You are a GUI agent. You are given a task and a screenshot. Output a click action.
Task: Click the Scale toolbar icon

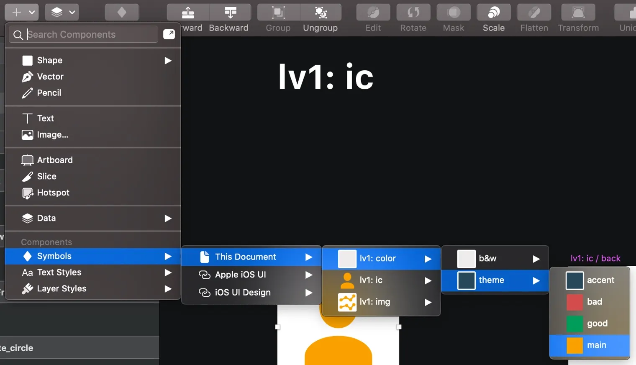tap(494, 13)
